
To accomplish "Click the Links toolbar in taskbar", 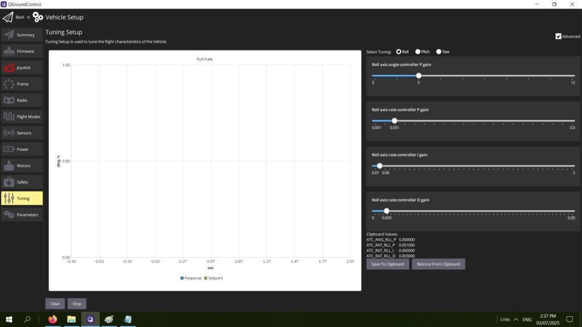I will [x=505, y=319].
